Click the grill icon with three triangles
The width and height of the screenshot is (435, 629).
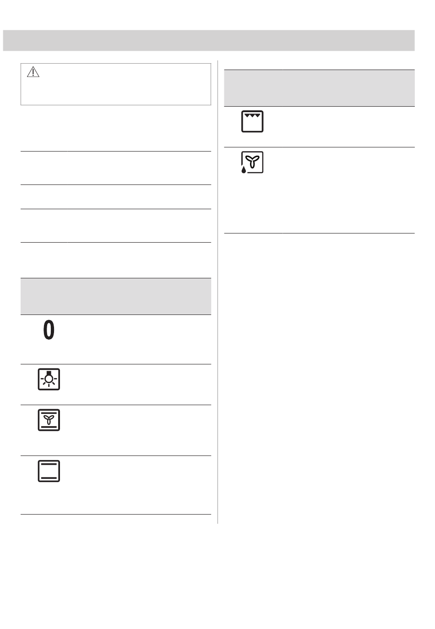[252, 121]
